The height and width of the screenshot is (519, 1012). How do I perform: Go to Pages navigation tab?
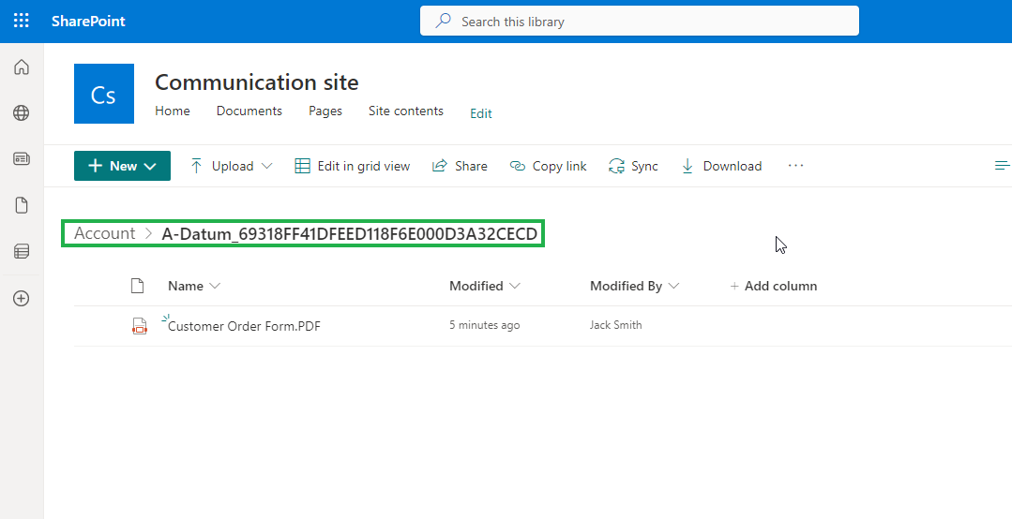[325, 111]
